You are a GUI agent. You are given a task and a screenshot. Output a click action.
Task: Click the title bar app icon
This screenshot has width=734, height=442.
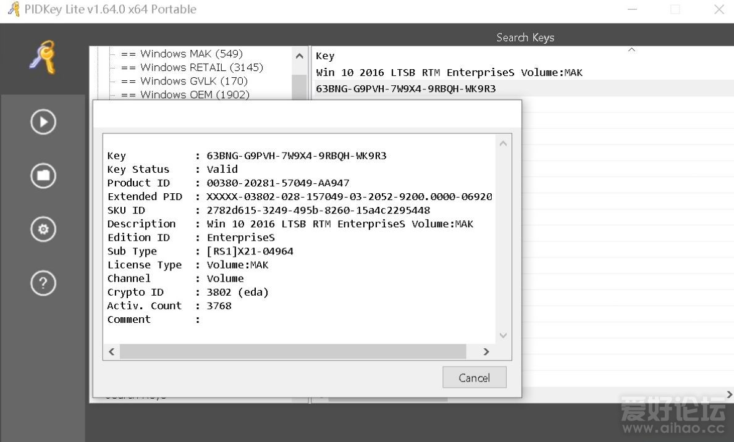click(14, 9)
